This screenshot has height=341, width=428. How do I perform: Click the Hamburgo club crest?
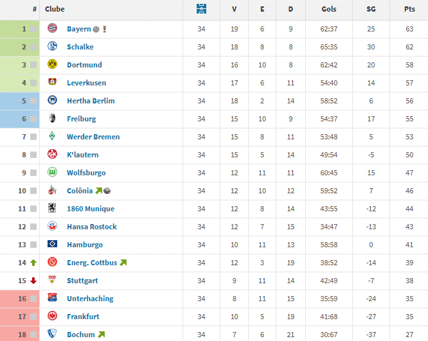coord(53,245)
